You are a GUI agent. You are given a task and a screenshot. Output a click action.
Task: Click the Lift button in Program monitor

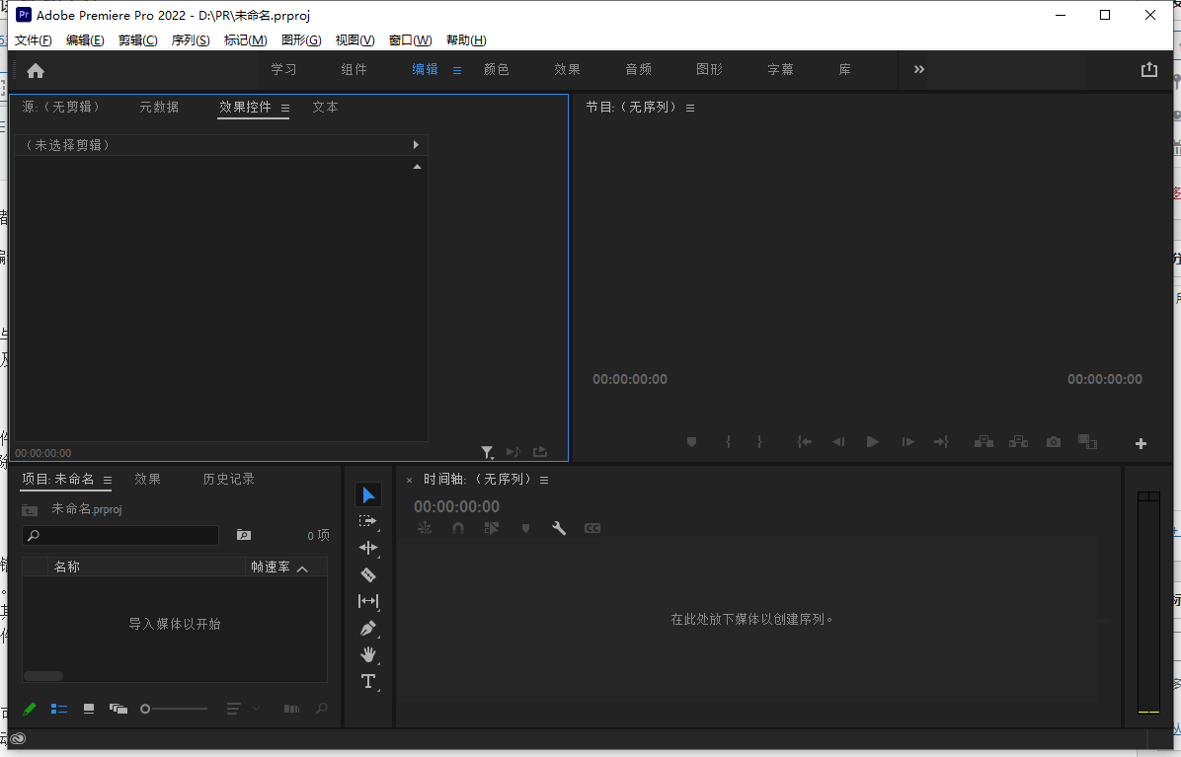click(x=984, y=442)
